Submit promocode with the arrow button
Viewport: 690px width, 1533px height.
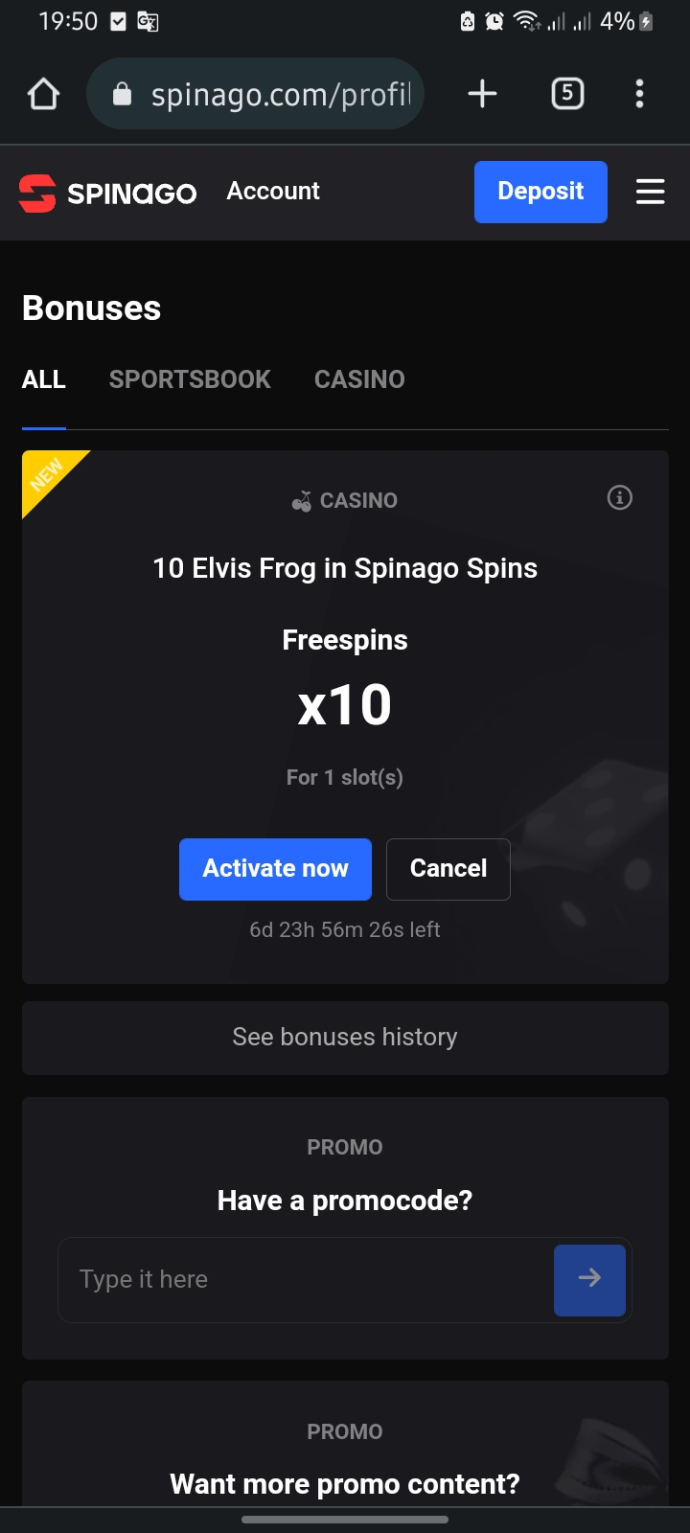pyautogui.click(x=589, y=1279)
